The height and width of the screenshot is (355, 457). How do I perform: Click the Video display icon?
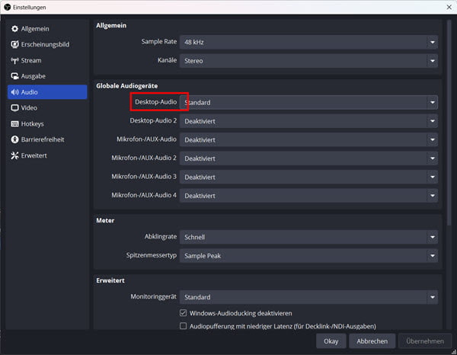click(14, 108)
